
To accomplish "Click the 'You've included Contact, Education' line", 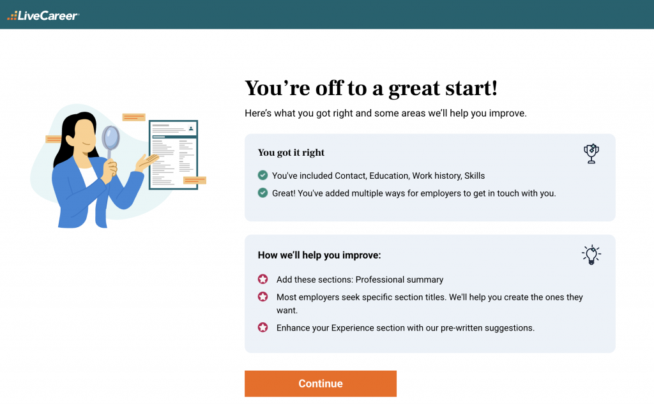I will [378, 176].
